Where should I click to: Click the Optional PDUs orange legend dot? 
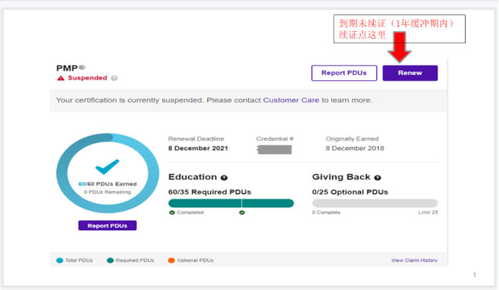pos(171,260)
